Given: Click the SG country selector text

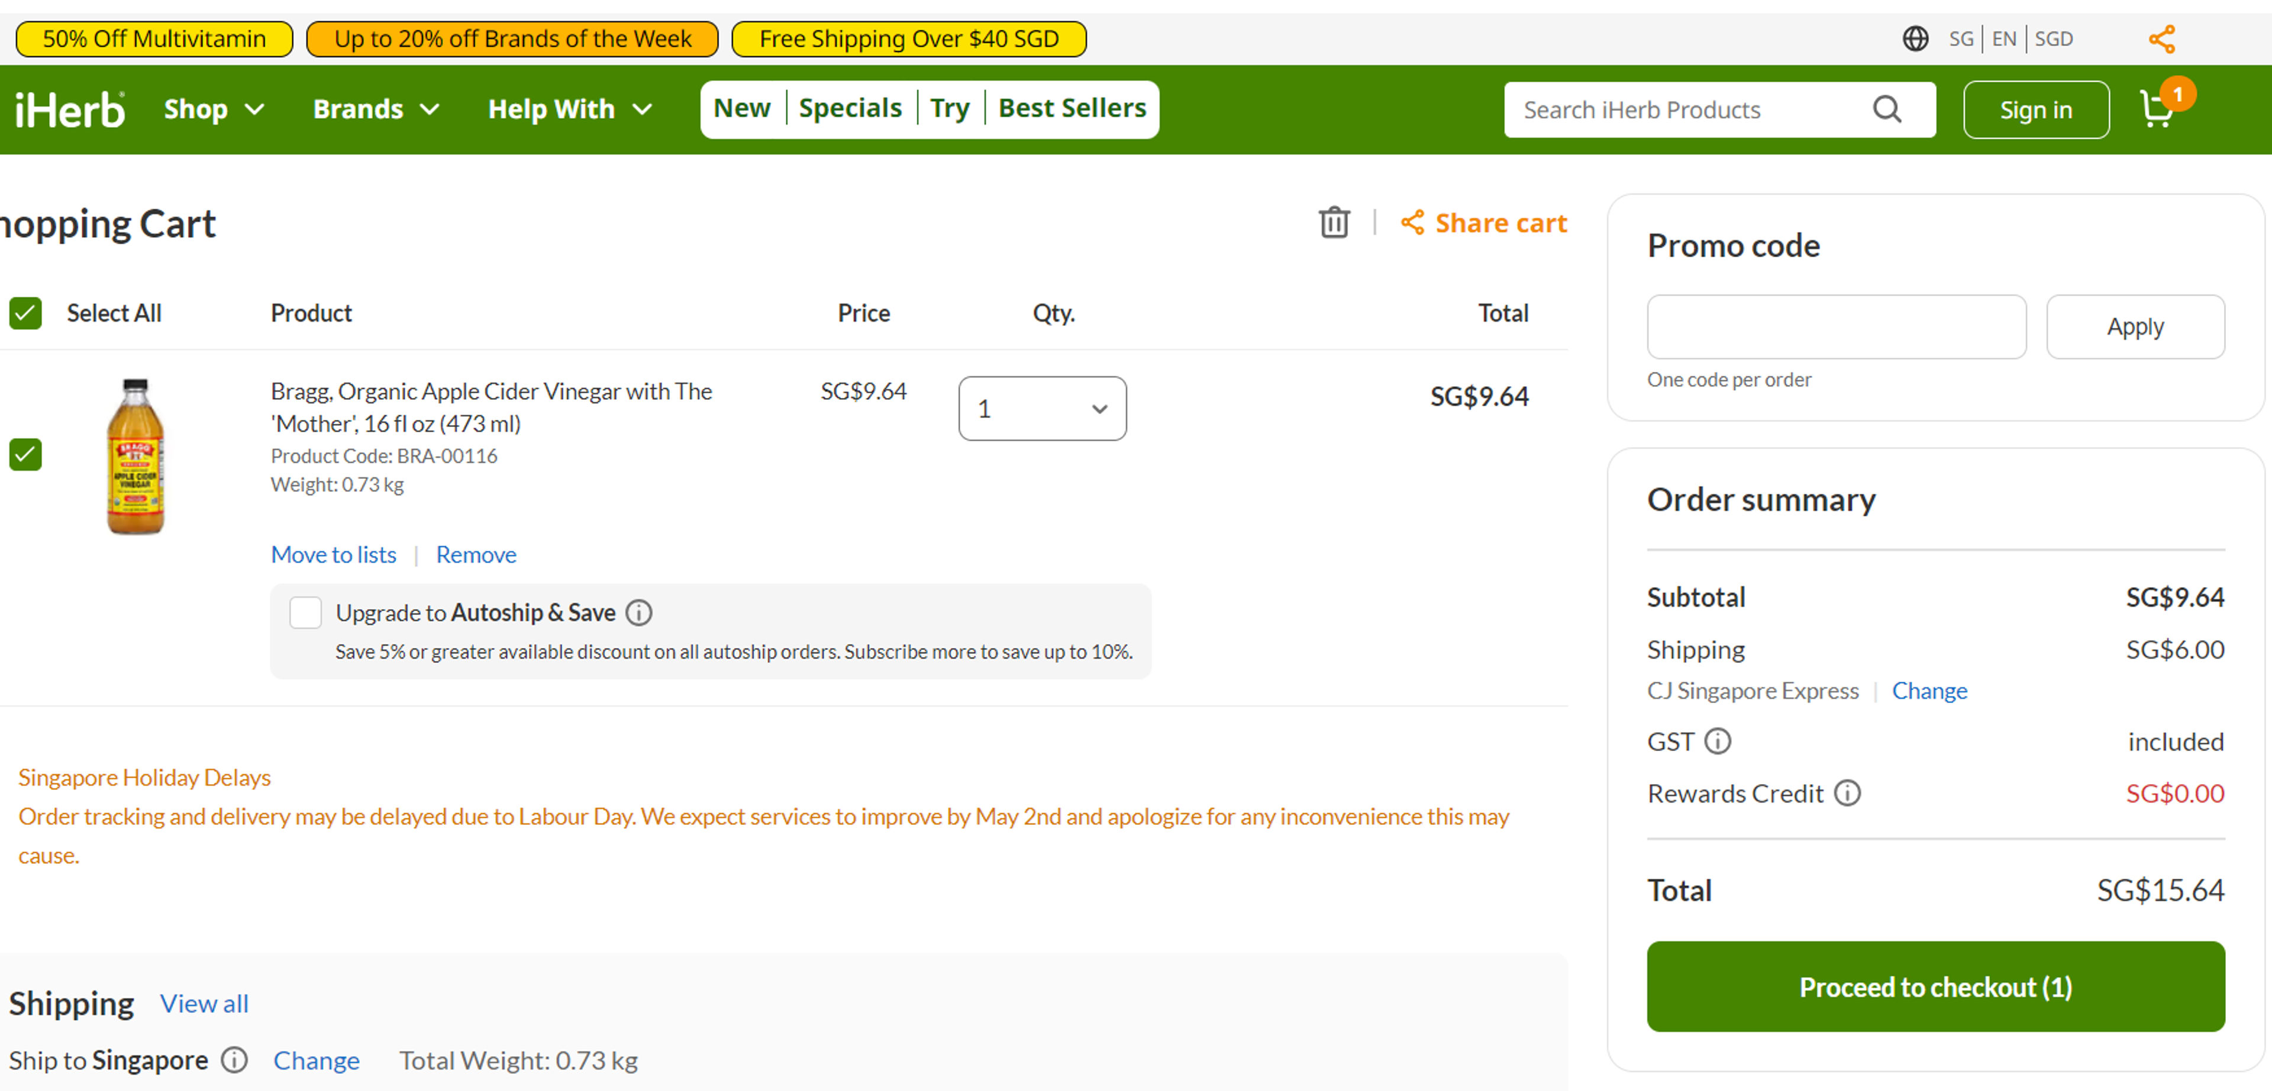Looking at the screenshot, I should (1961, 39).
